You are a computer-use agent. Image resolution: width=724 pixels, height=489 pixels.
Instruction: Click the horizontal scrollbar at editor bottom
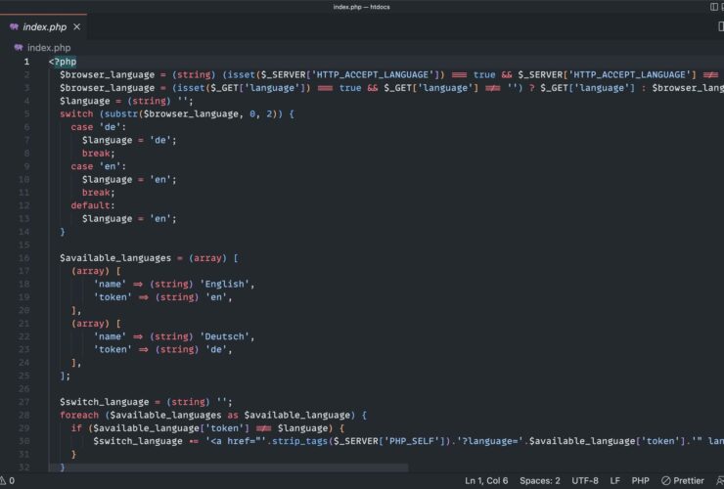coord(229,468)
